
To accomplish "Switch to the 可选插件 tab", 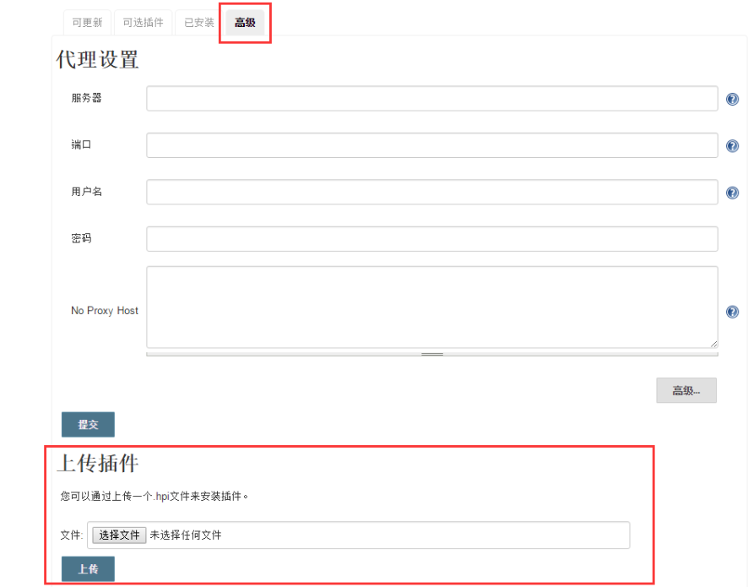I will click(x=144, y=23).
